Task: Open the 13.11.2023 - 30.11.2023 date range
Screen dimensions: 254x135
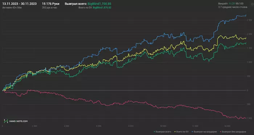Action: click(20, 4)
